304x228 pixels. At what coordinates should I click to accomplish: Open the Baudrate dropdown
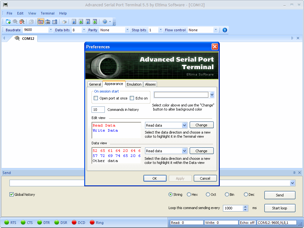[x=50, y=30]
